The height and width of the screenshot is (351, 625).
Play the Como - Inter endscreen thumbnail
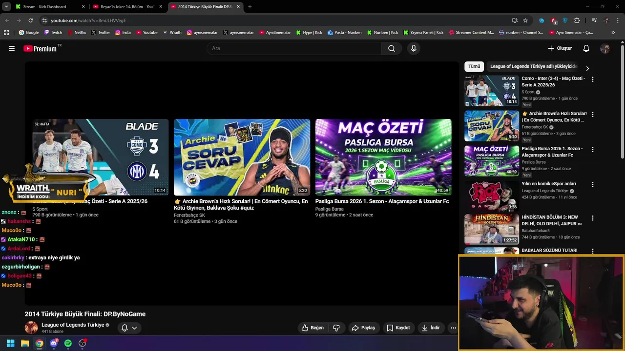click(101, 157)
